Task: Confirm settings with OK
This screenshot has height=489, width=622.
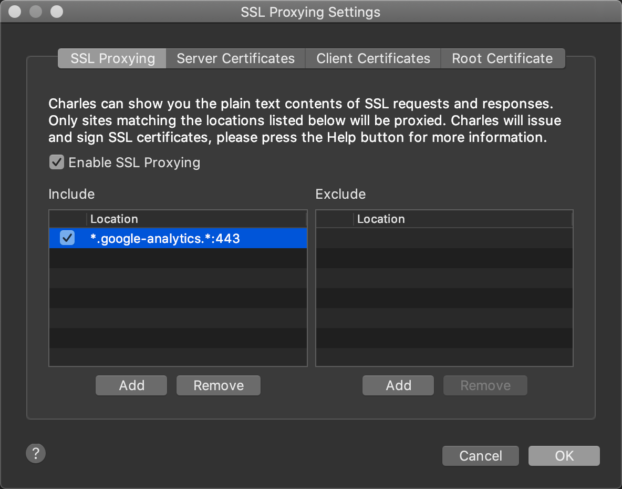Action: point(564,455)
